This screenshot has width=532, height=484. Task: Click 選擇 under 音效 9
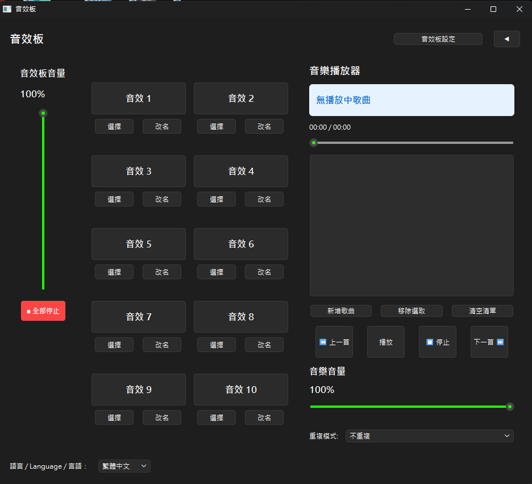coord(114,417)
